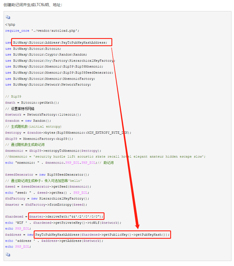Click the comment 生成随机数 (initial entropy)

click(33, 126)
